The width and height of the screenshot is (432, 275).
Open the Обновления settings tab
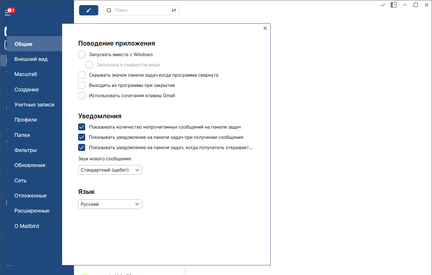pos(35,165)
